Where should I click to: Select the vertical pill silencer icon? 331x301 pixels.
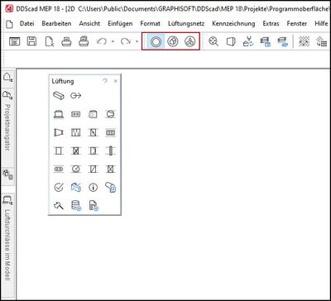[110, 151]
